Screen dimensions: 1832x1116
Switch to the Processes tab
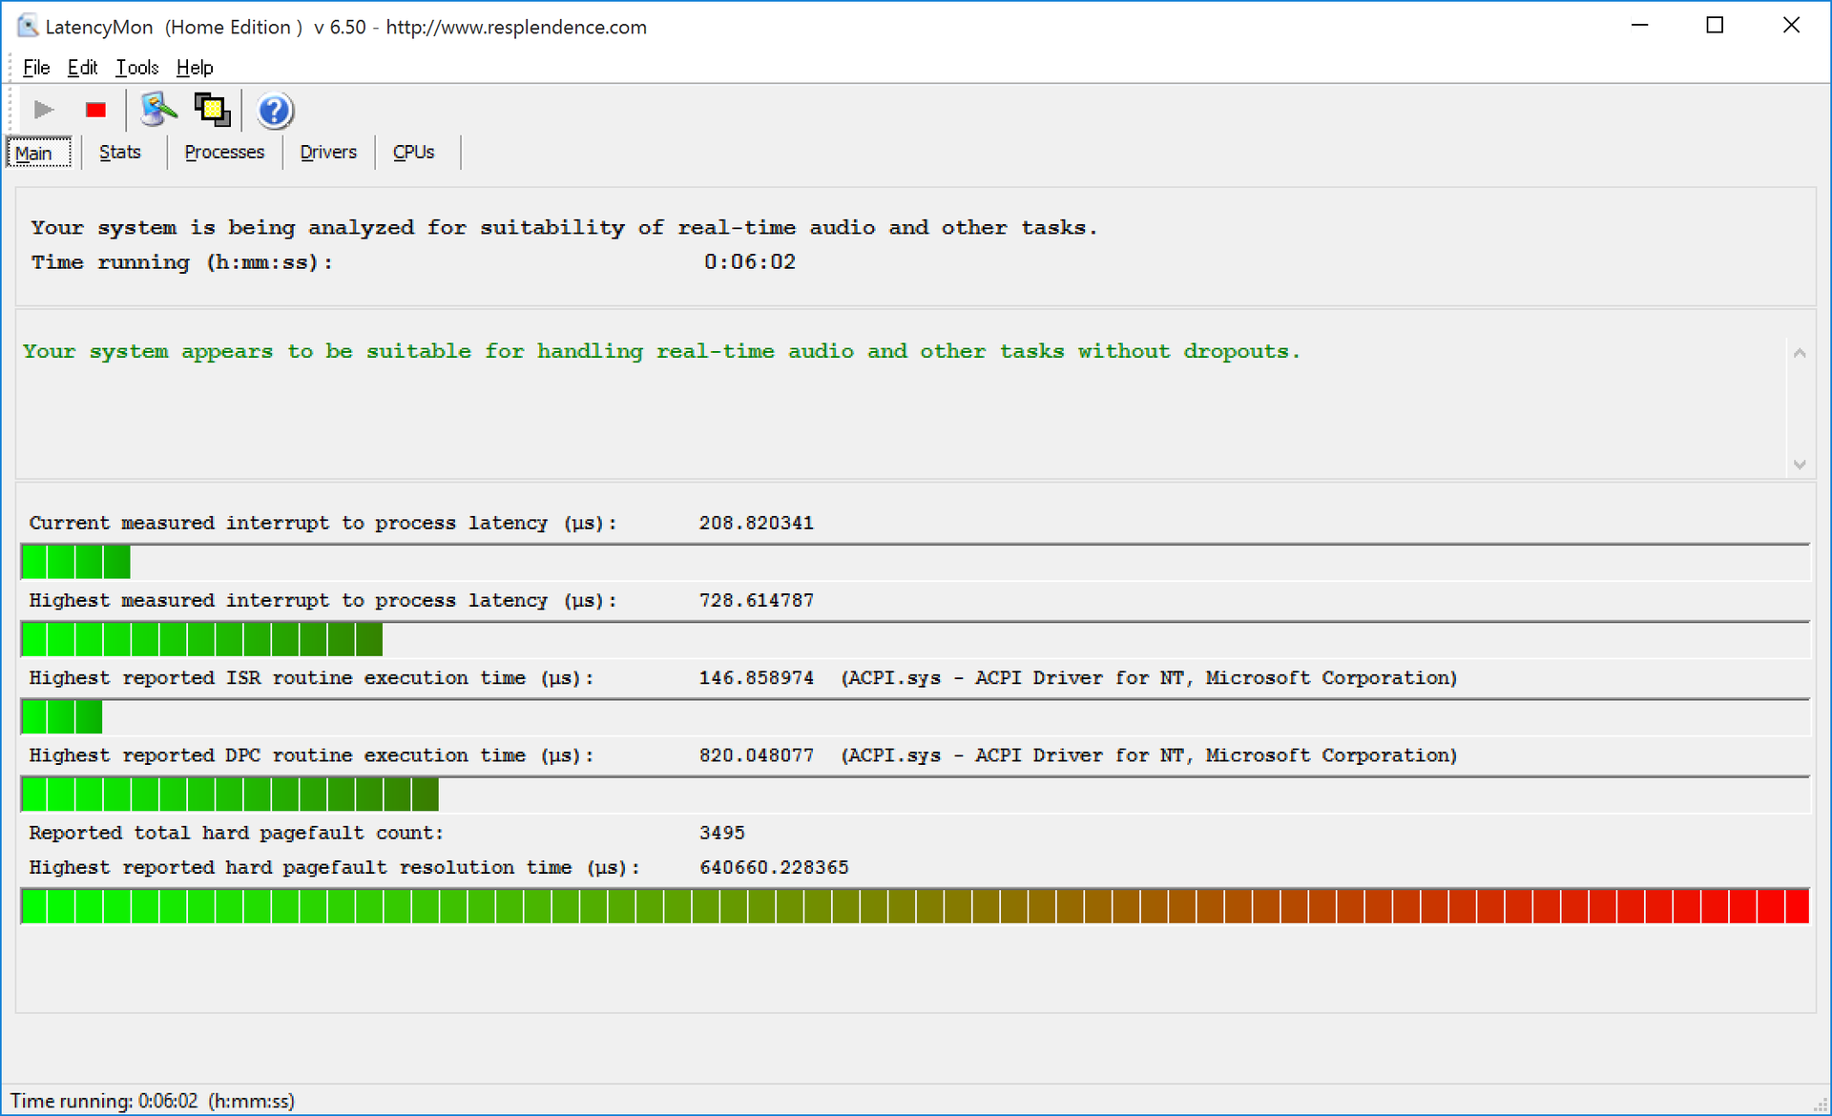point(224,153)
